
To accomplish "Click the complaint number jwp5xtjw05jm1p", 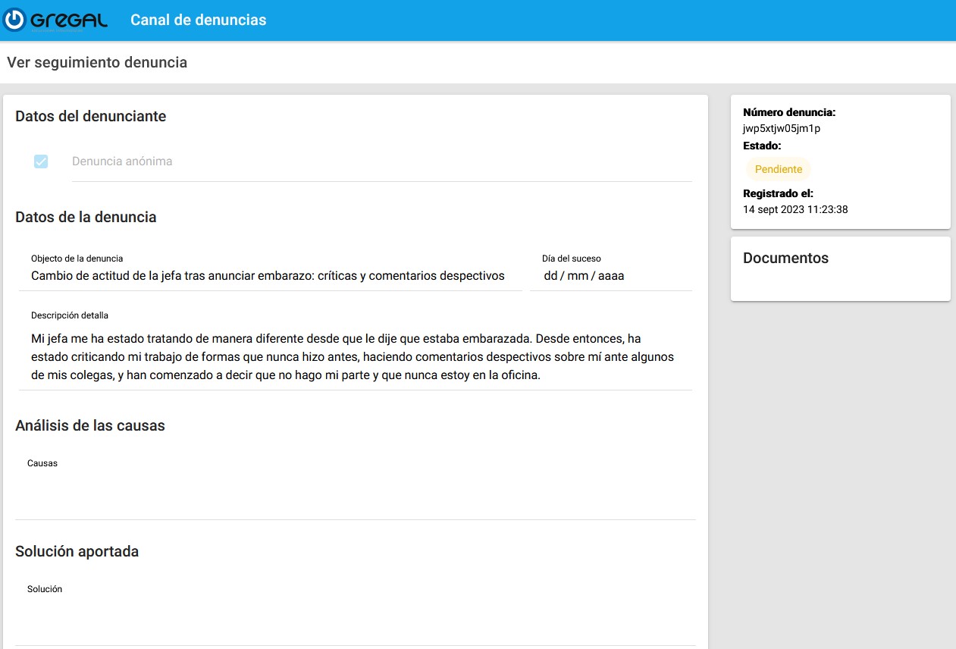I will (x=782, y=129).
